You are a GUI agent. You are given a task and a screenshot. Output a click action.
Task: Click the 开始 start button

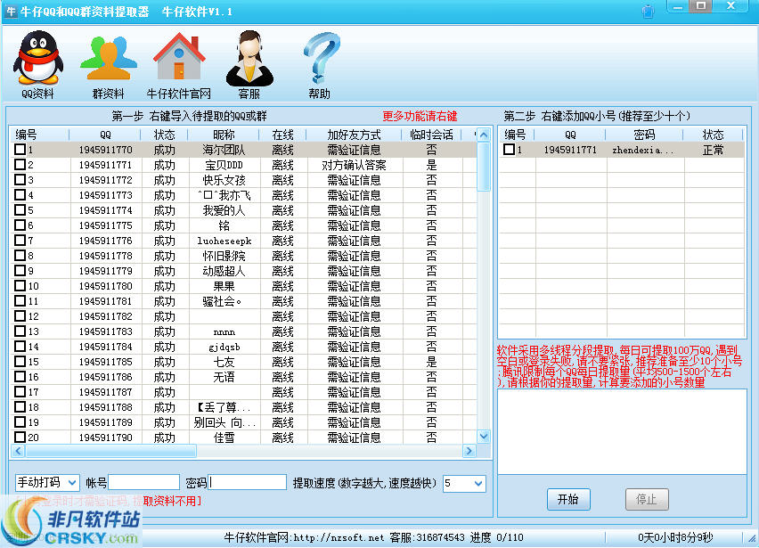coord(568,499)
